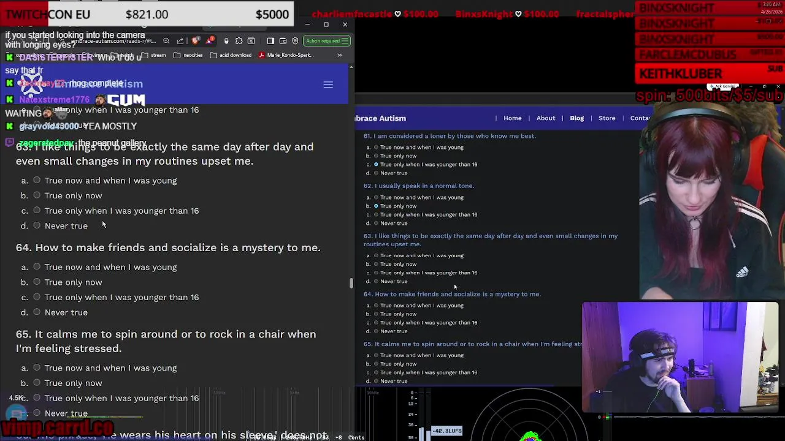Choose 'True now and when I was young' for question 64, right window
This screenshot has height=441, width=785.
click(376, 305)
